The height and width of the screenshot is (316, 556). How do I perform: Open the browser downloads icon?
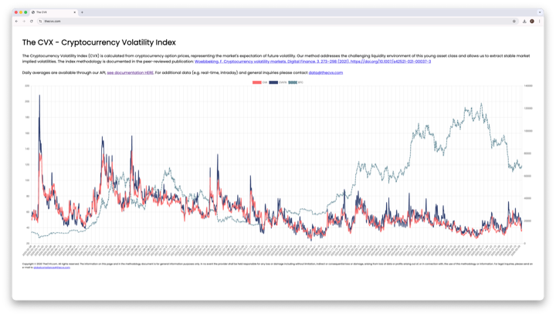pyautogui.click(x=524, y=22)
